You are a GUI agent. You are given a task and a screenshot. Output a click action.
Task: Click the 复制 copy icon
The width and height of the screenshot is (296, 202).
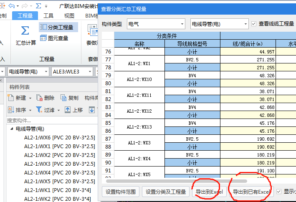(x=63, y=98)
